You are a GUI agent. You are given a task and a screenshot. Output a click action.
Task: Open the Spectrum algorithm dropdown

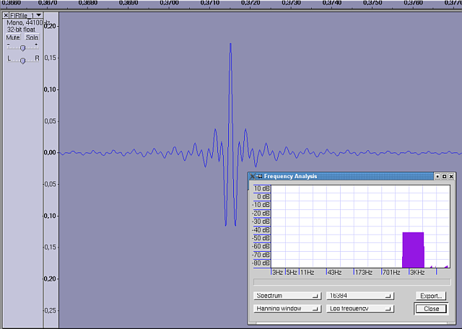[x=287, y=296]
